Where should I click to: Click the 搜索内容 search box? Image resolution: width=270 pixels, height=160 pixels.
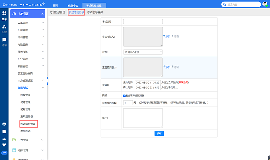click(x=241, y=4)
